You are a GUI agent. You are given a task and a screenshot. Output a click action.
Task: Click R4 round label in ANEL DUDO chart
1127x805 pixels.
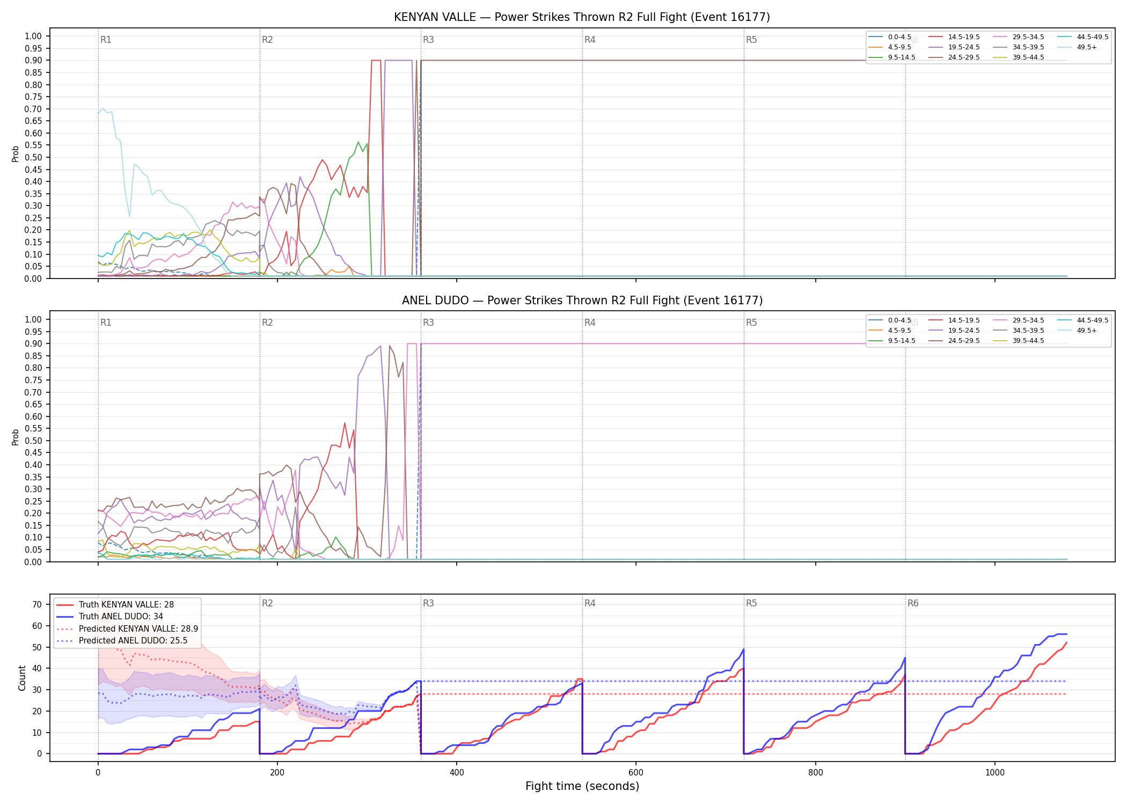[590, 323]
